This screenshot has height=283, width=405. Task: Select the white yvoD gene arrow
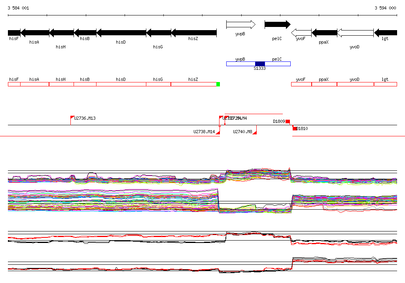355,33
